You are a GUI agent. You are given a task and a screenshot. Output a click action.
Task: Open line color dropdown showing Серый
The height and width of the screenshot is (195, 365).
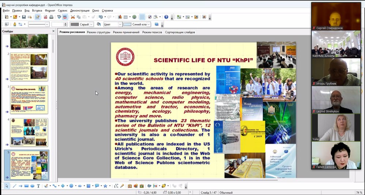(91, 24)
